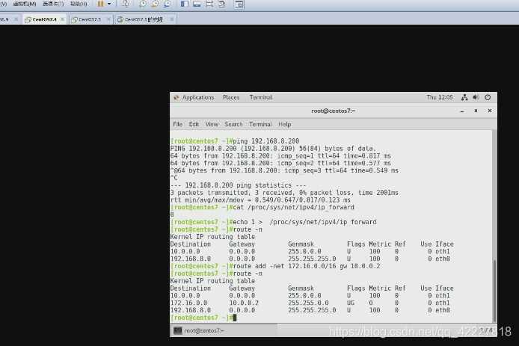Open the terminal Edit menu
Screen dimensions: 519x346
coord(194,124)
